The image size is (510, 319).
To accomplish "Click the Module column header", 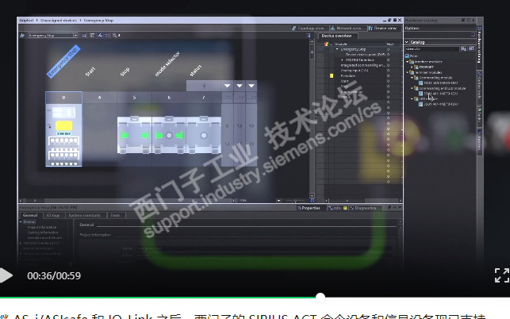I will [360, 44].
